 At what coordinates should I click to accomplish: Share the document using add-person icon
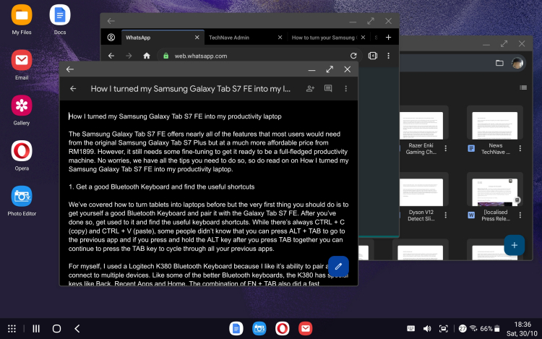click(x=310, y=89)
